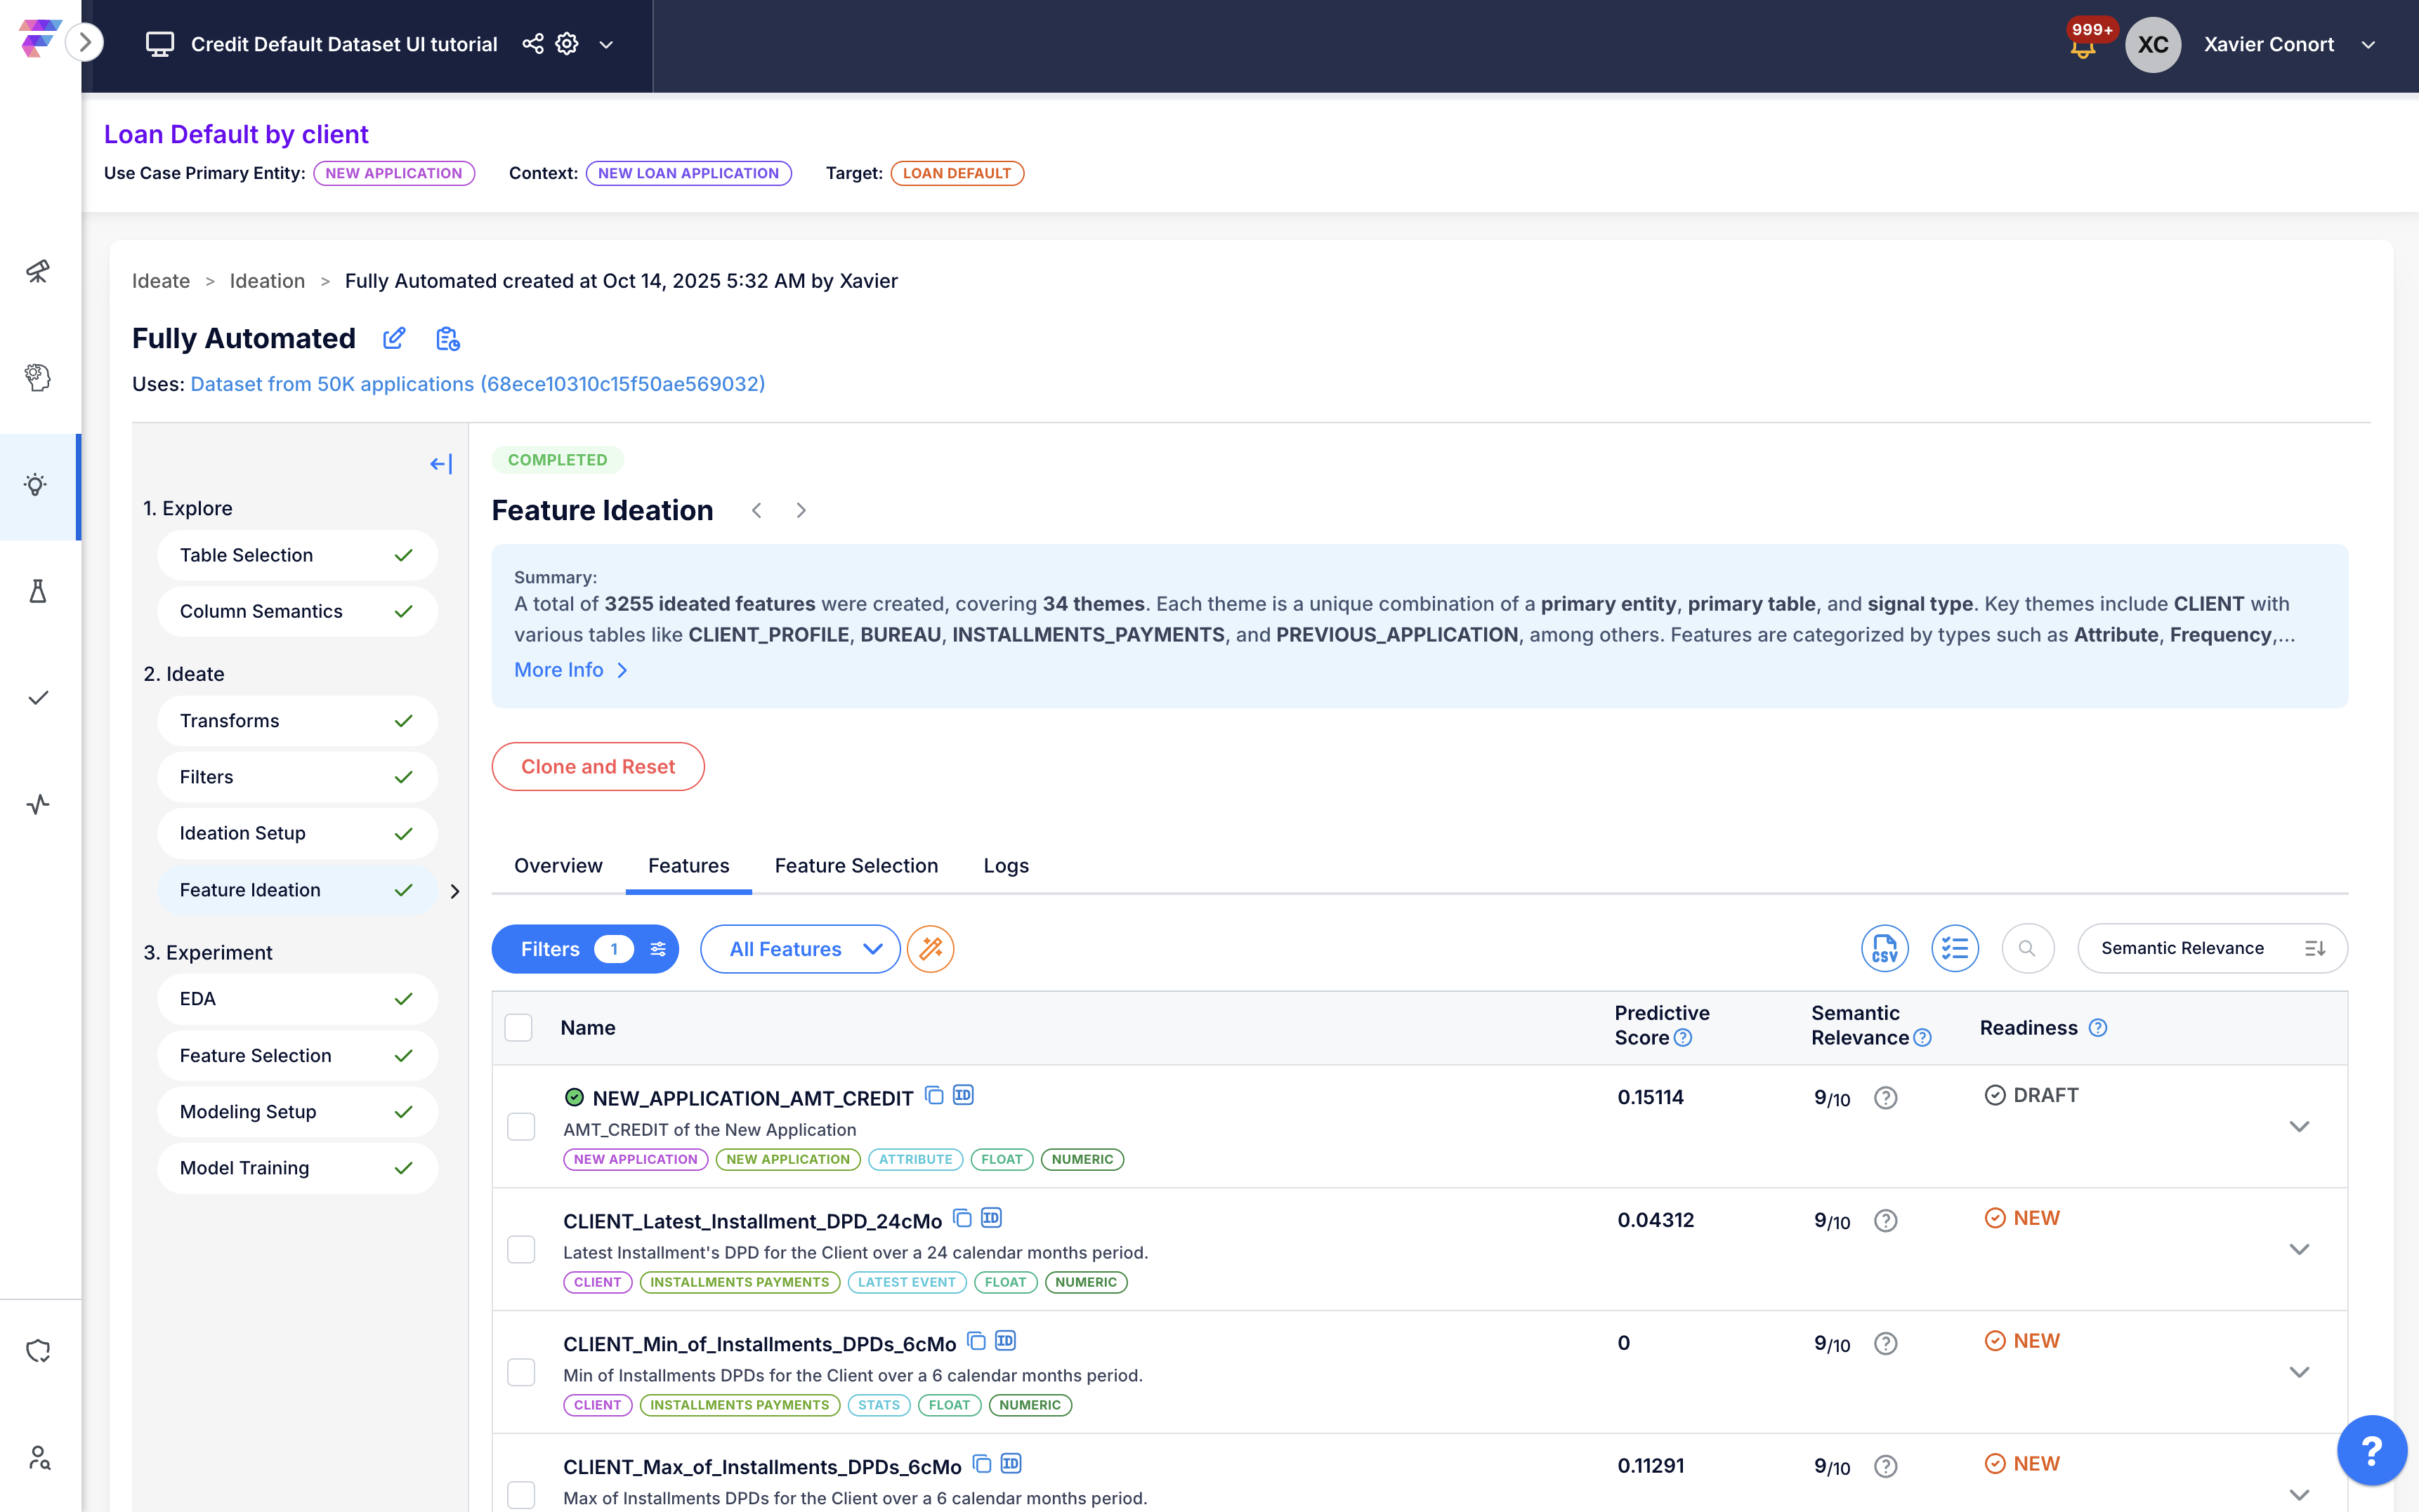This screenshot has height=1512, width=2419.
Task: Select the CLIENT_Latest_Installment_DPD_24cMo checkbox
Action: tap(521, 1249)
